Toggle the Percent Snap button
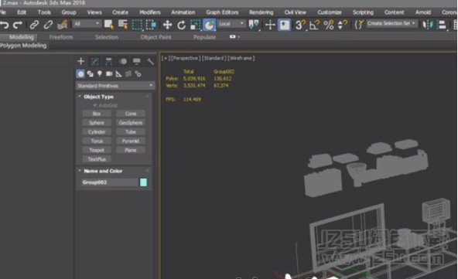Viewport: 458px width, 279px height. coord(329,25)
